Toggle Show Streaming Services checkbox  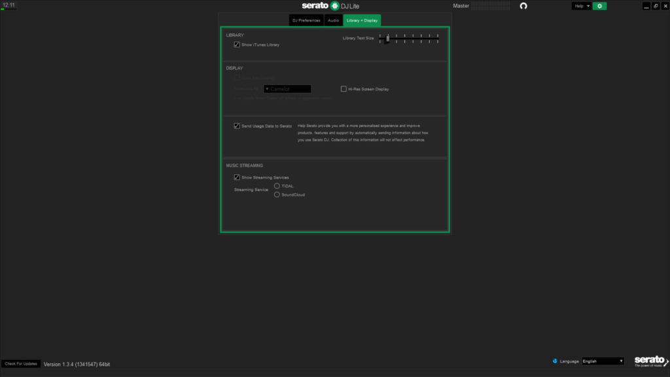click(237, 177)
